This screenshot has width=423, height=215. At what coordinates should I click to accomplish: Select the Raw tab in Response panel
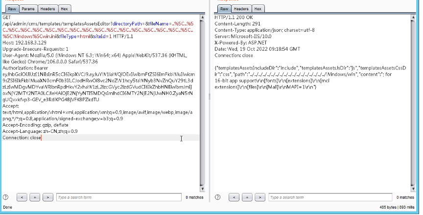tap(224, 9)
